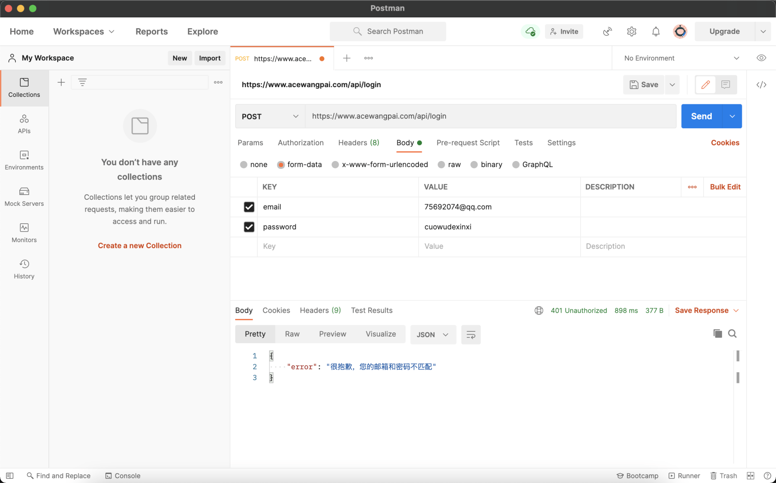Click the blue Send button

tap(701, 116)
